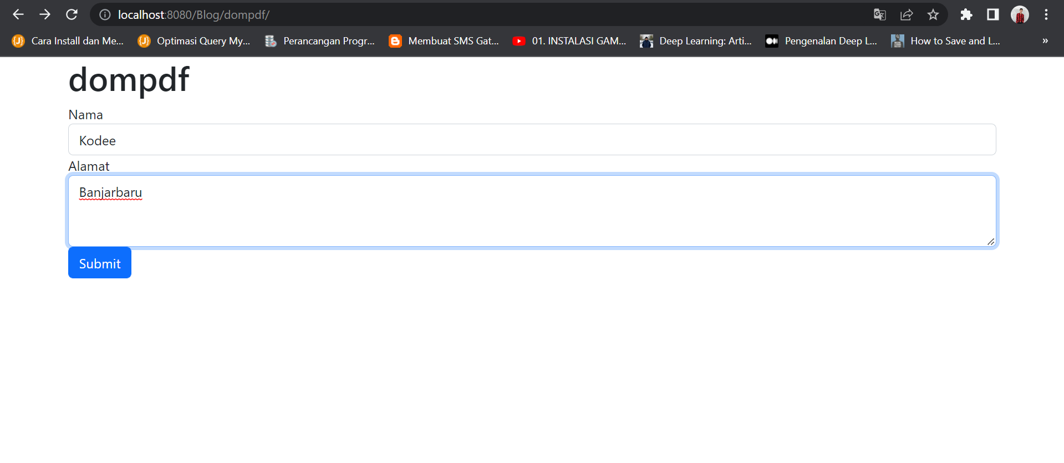The width and height of the screenshot is (1064, 463).
Task: Click the browser forward arrow
Action: [x=45, y=14]
